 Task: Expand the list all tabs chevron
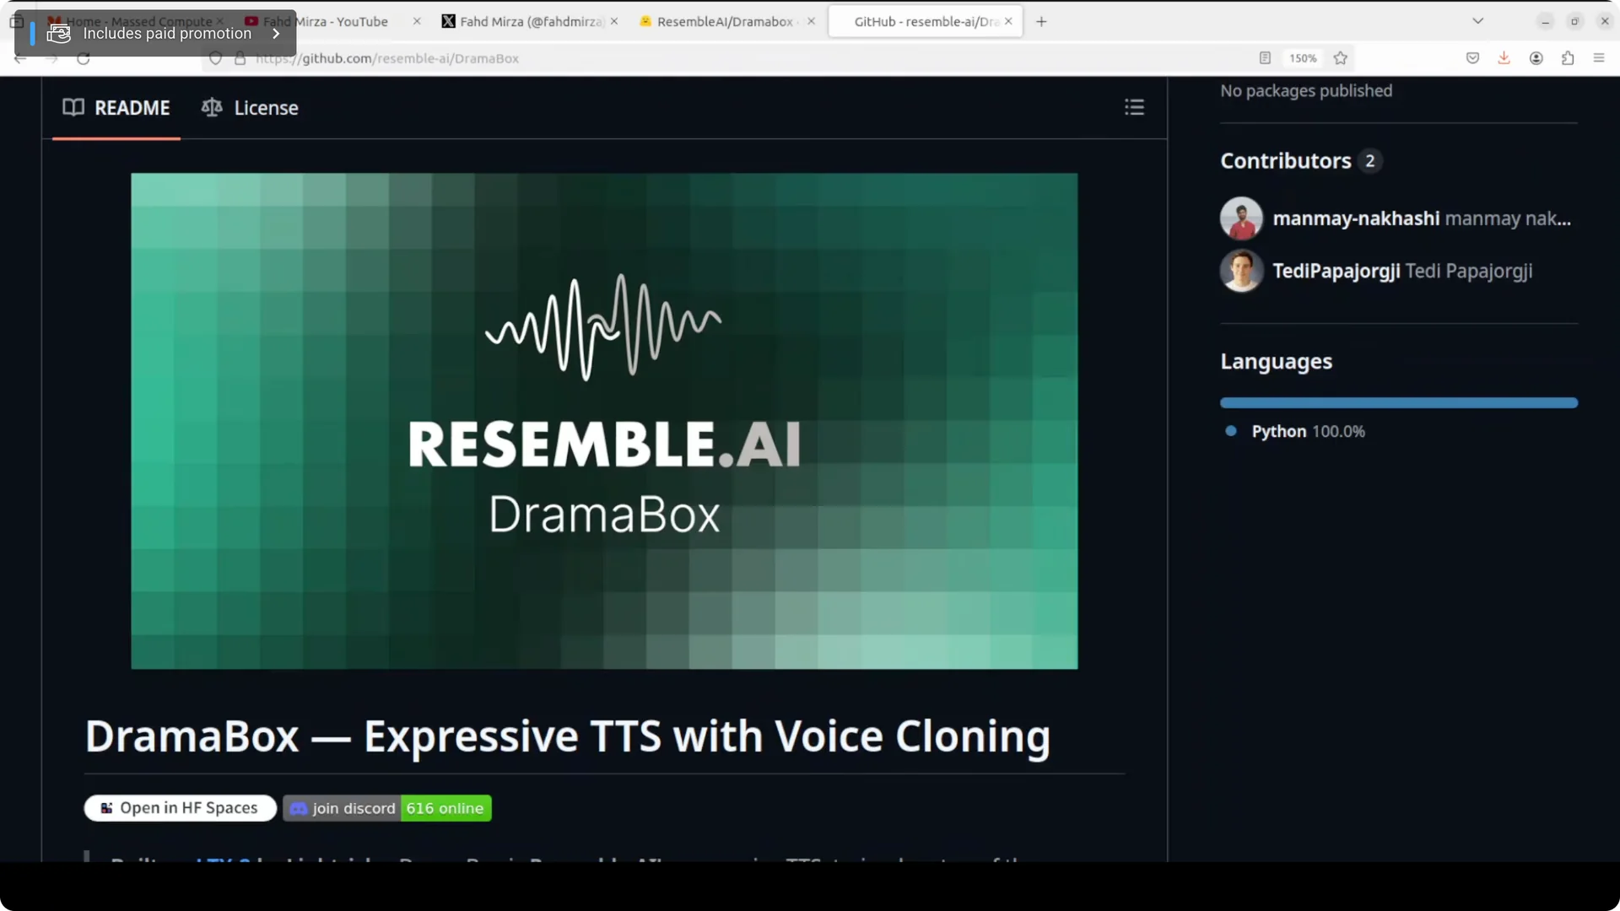click(x=1477, y=21)
